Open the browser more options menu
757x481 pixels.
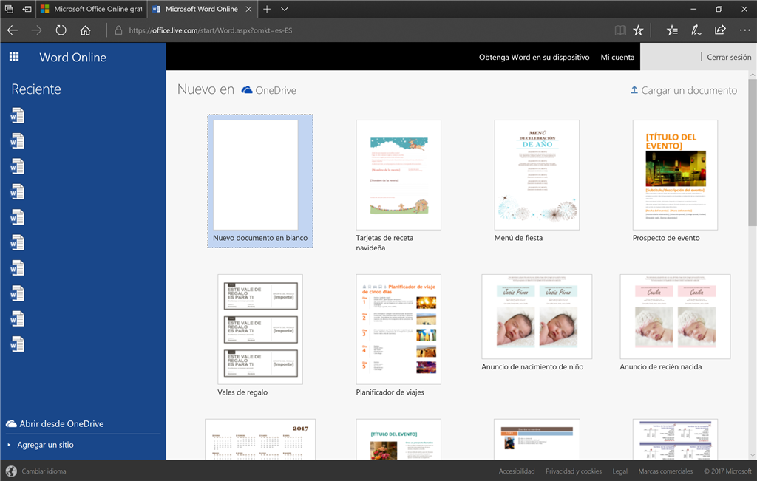tap(744, 30)
